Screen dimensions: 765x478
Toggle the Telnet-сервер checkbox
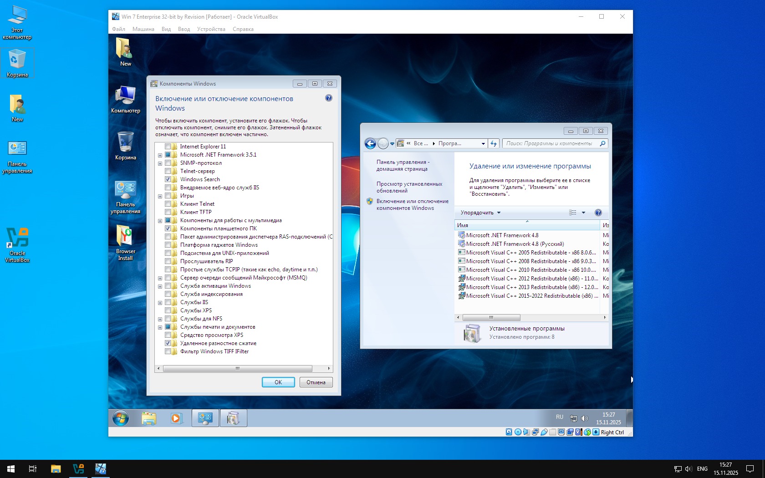coord(168,171)
